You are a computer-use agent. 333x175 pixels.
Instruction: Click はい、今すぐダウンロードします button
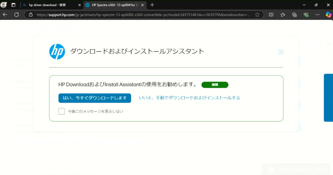click(x=95, y=98)
